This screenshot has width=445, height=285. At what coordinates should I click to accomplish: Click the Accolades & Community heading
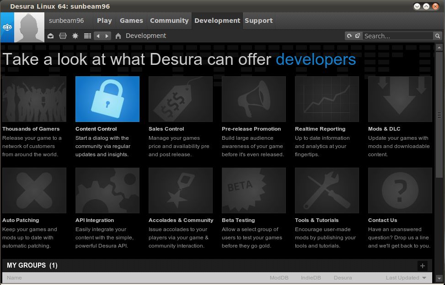[181, 220]
